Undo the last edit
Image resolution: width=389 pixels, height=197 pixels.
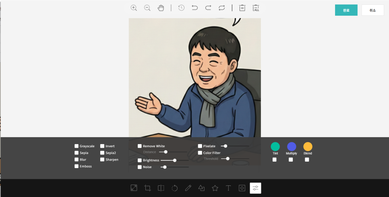195,8
